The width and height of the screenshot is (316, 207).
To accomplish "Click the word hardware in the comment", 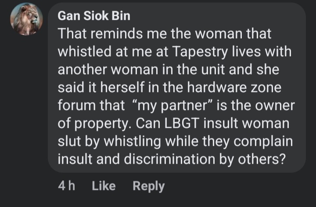I will coord(217,88).
